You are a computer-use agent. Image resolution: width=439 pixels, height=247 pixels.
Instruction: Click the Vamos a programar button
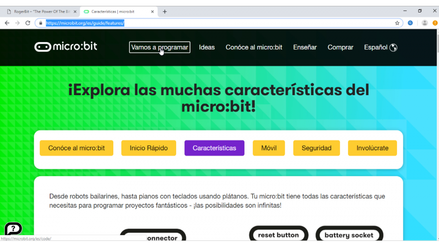159,47
